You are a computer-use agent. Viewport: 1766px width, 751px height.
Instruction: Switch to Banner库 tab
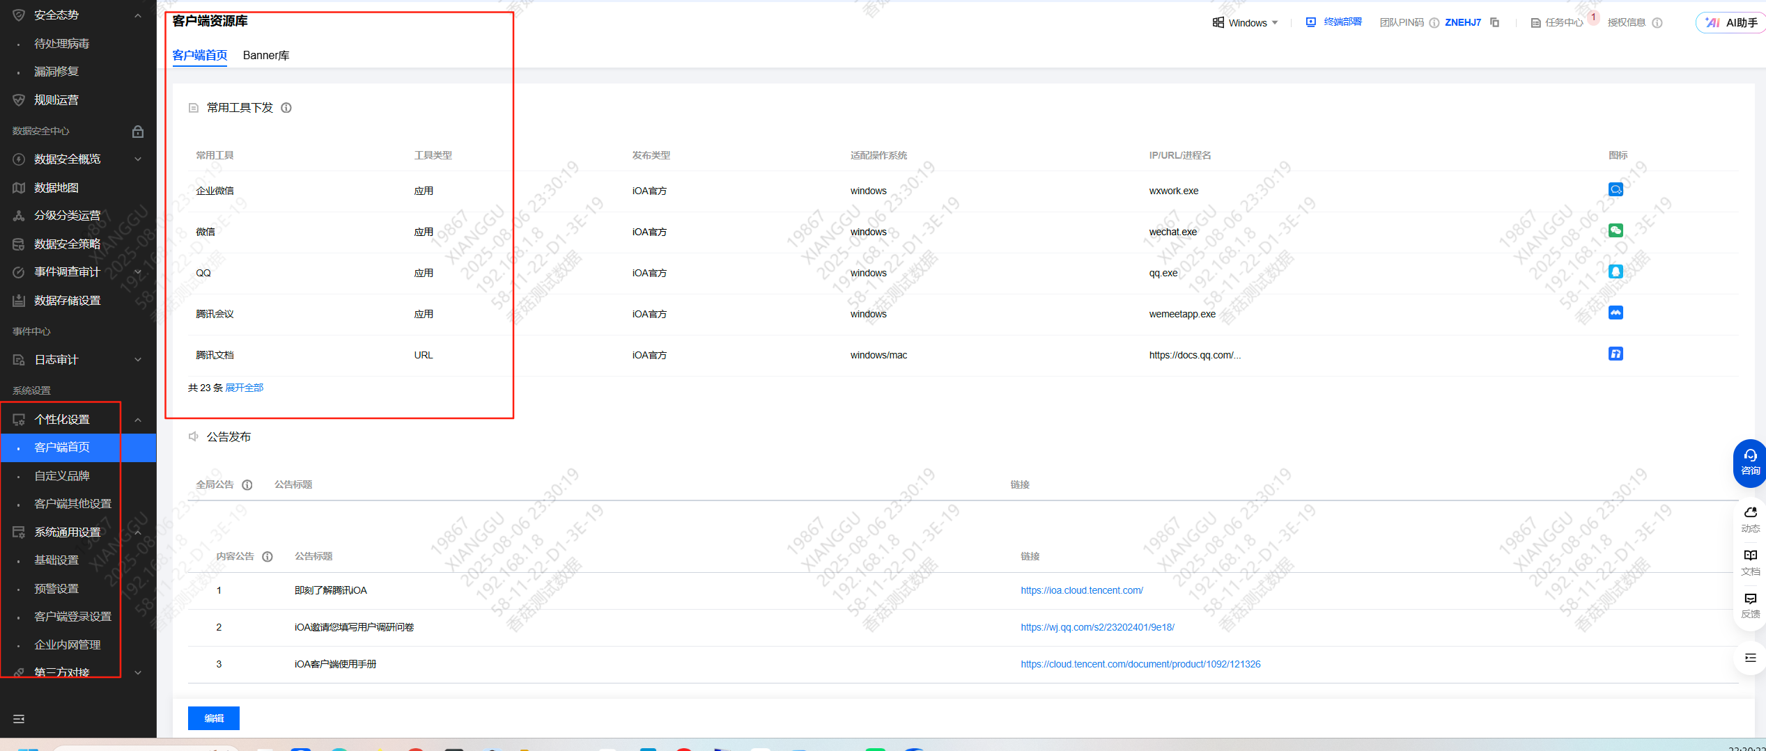coord(266,56)
